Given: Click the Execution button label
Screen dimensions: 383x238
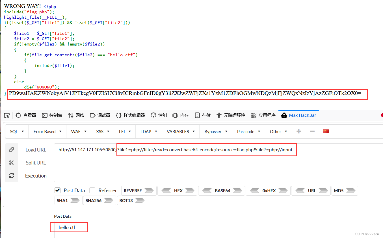Looking at the screenshot, I should (x=36, y=176).
